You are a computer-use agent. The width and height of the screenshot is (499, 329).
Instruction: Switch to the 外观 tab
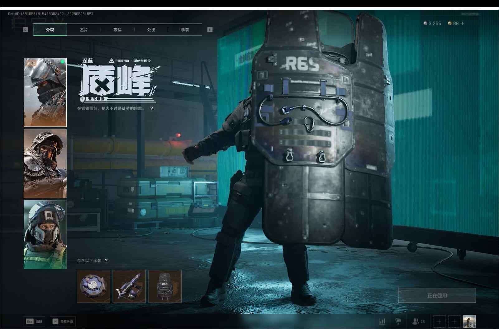pos(50,30)
